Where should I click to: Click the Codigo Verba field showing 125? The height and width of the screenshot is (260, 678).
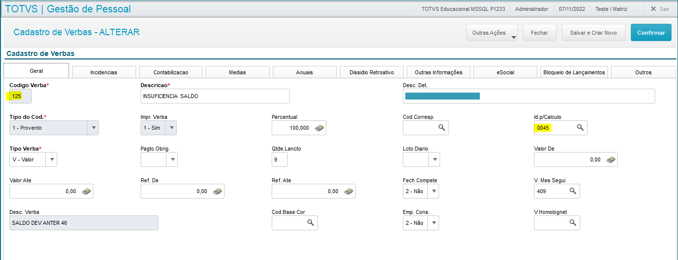(20, 96)
